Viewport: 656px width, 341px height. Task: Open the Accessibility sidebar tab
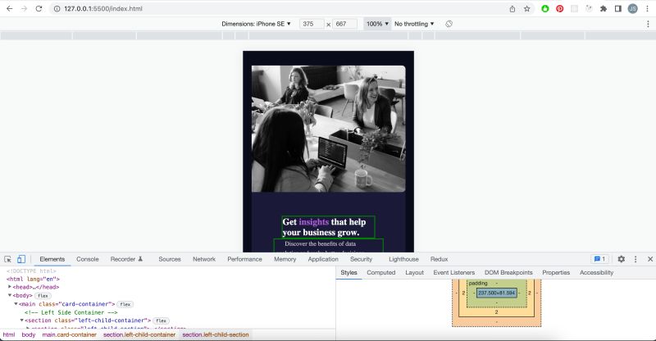point(596,272)
